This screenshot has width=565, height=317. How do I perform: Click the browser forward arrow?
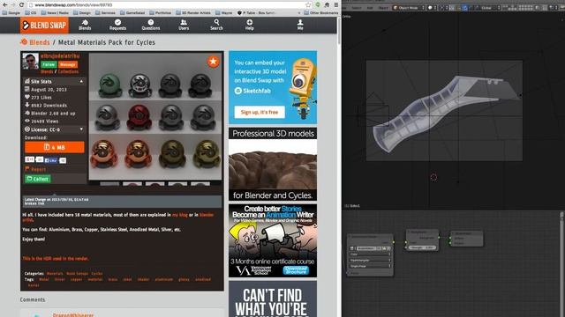tap(13, 5)
